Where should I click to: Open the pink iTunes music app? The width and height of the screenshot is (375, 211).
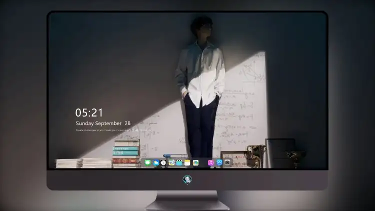[210, 162]
